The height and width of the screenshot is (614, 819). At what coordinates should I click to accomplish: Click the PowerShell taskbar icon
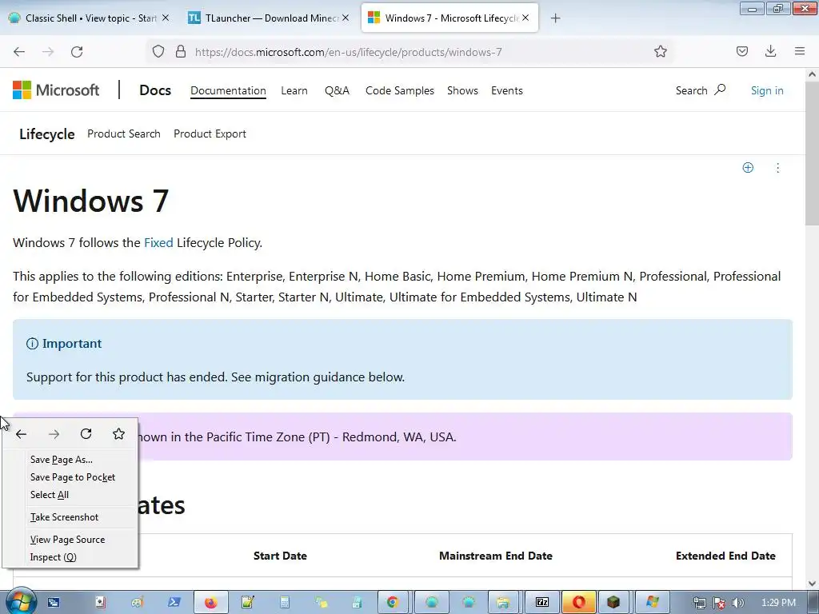pos(174,603)
